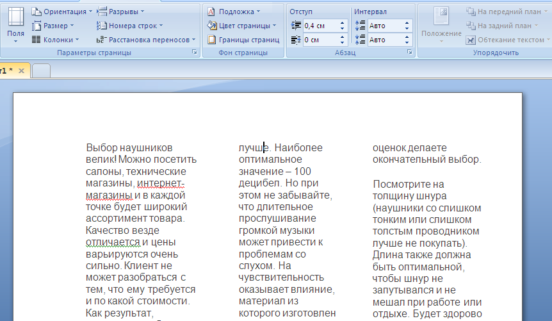
Task: Expand the Цвет страницы dropdown arrow
Action: tap(275, 26)
